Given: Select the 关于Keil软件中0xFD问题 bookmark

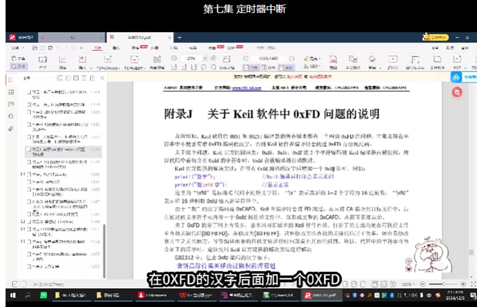Looking at the screenshot, I should click(63, 152).
